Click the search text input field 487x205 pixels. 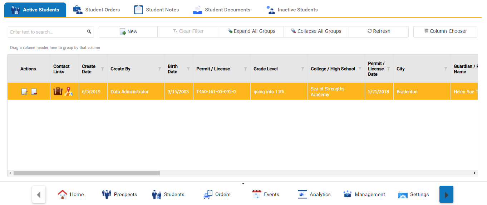[47, 32]
